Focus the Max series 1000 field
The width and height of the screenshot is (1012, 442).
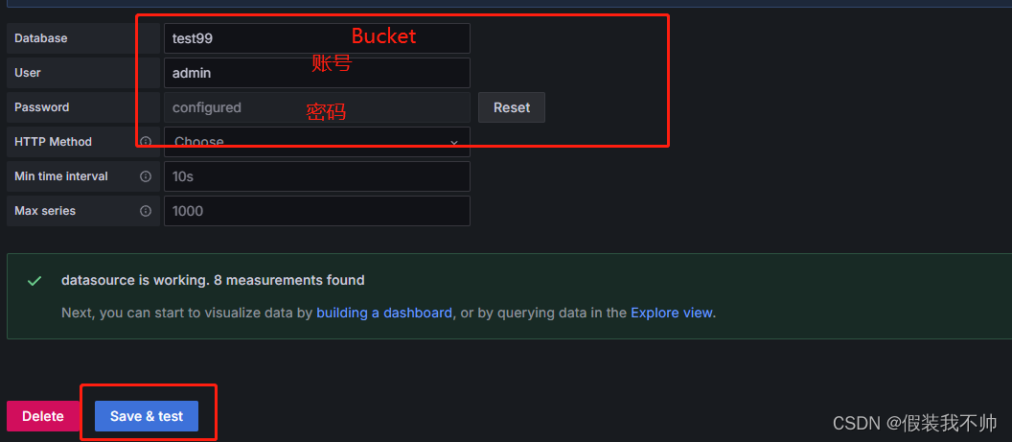[317, 211]
